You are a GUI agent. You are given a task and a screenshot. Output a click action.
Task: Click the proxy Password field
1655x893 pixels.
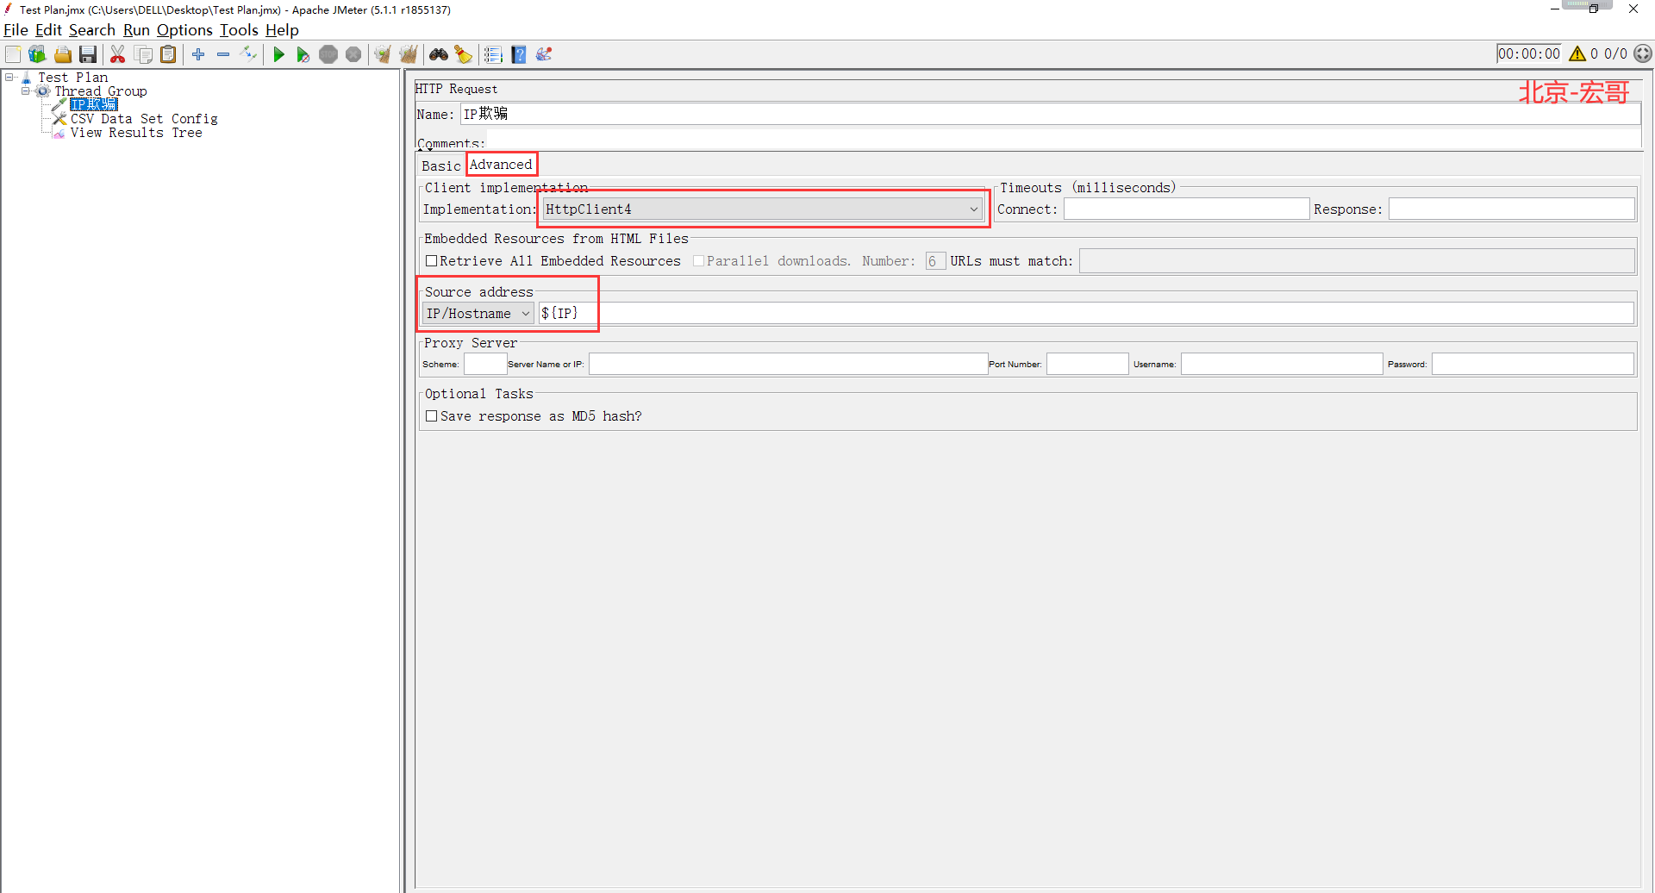point(1533,364)
